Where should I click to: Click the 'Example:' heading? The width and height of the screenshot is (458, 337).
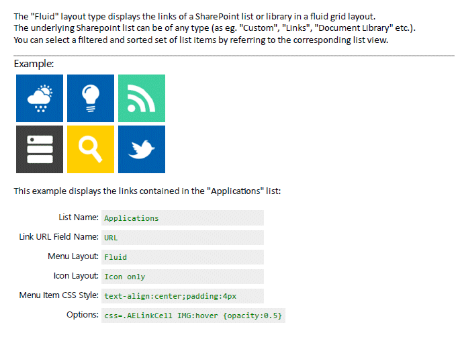pos(34,64)
